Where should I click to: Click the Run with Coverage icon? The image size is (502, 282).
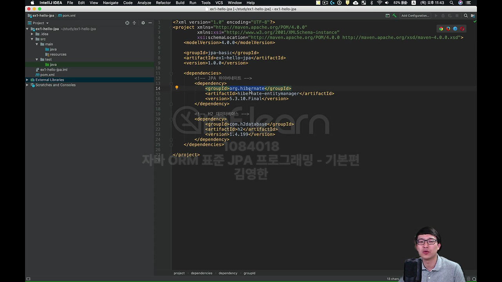[450, 16]
